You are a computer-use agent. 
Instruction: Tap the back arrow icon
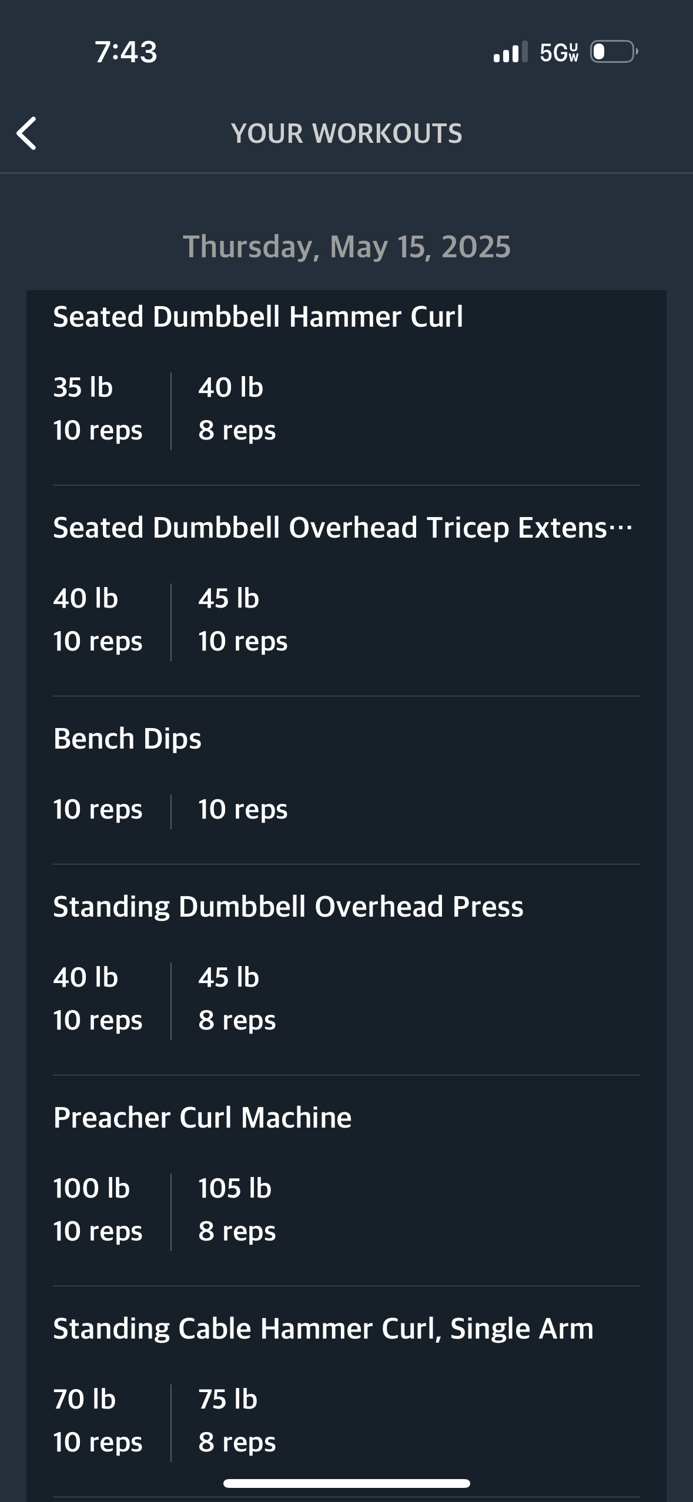(x=27, y=133)
